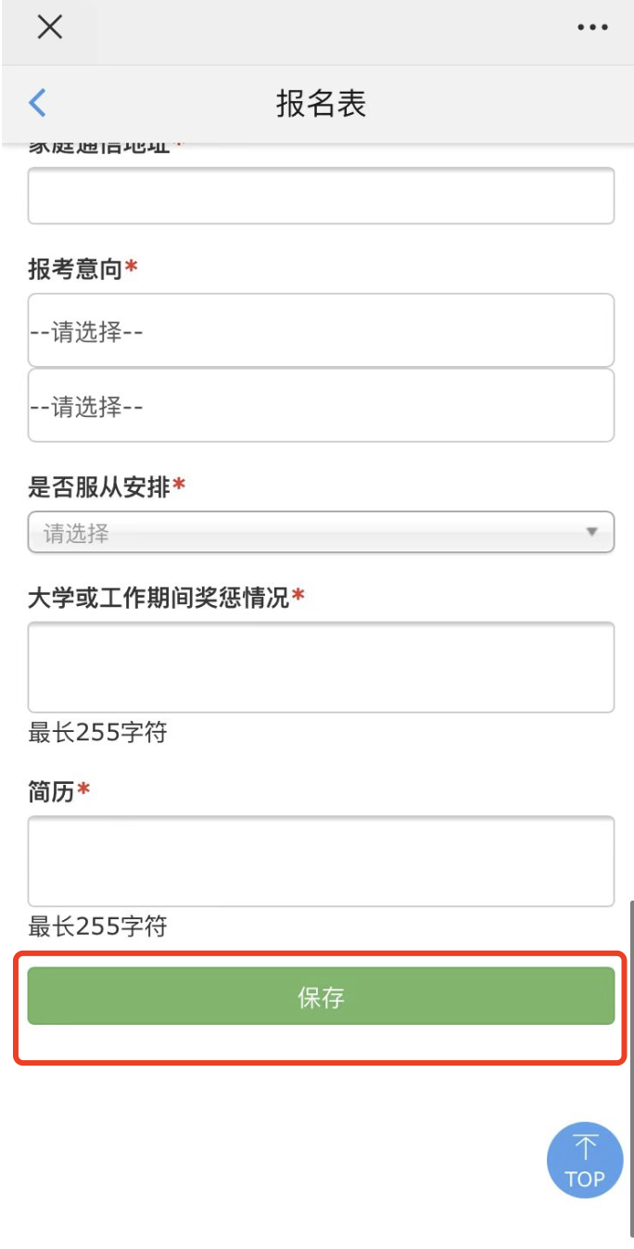Go back using the blue chevron arrow

(37, 103)
